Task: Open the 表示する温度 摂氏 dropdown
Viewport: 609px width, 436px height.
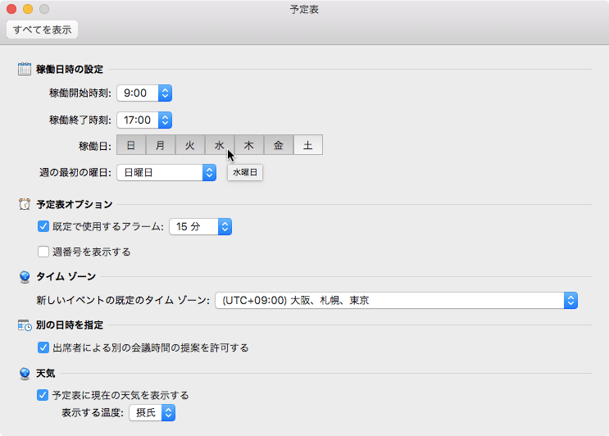Action: point(152,413)
